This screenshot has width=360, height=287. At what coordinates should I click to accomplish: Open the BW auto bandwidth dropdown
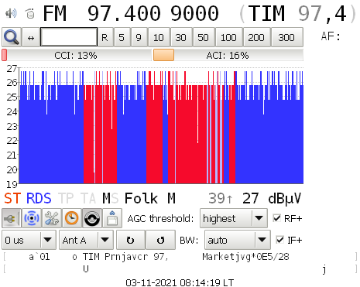tap(238, 240)
